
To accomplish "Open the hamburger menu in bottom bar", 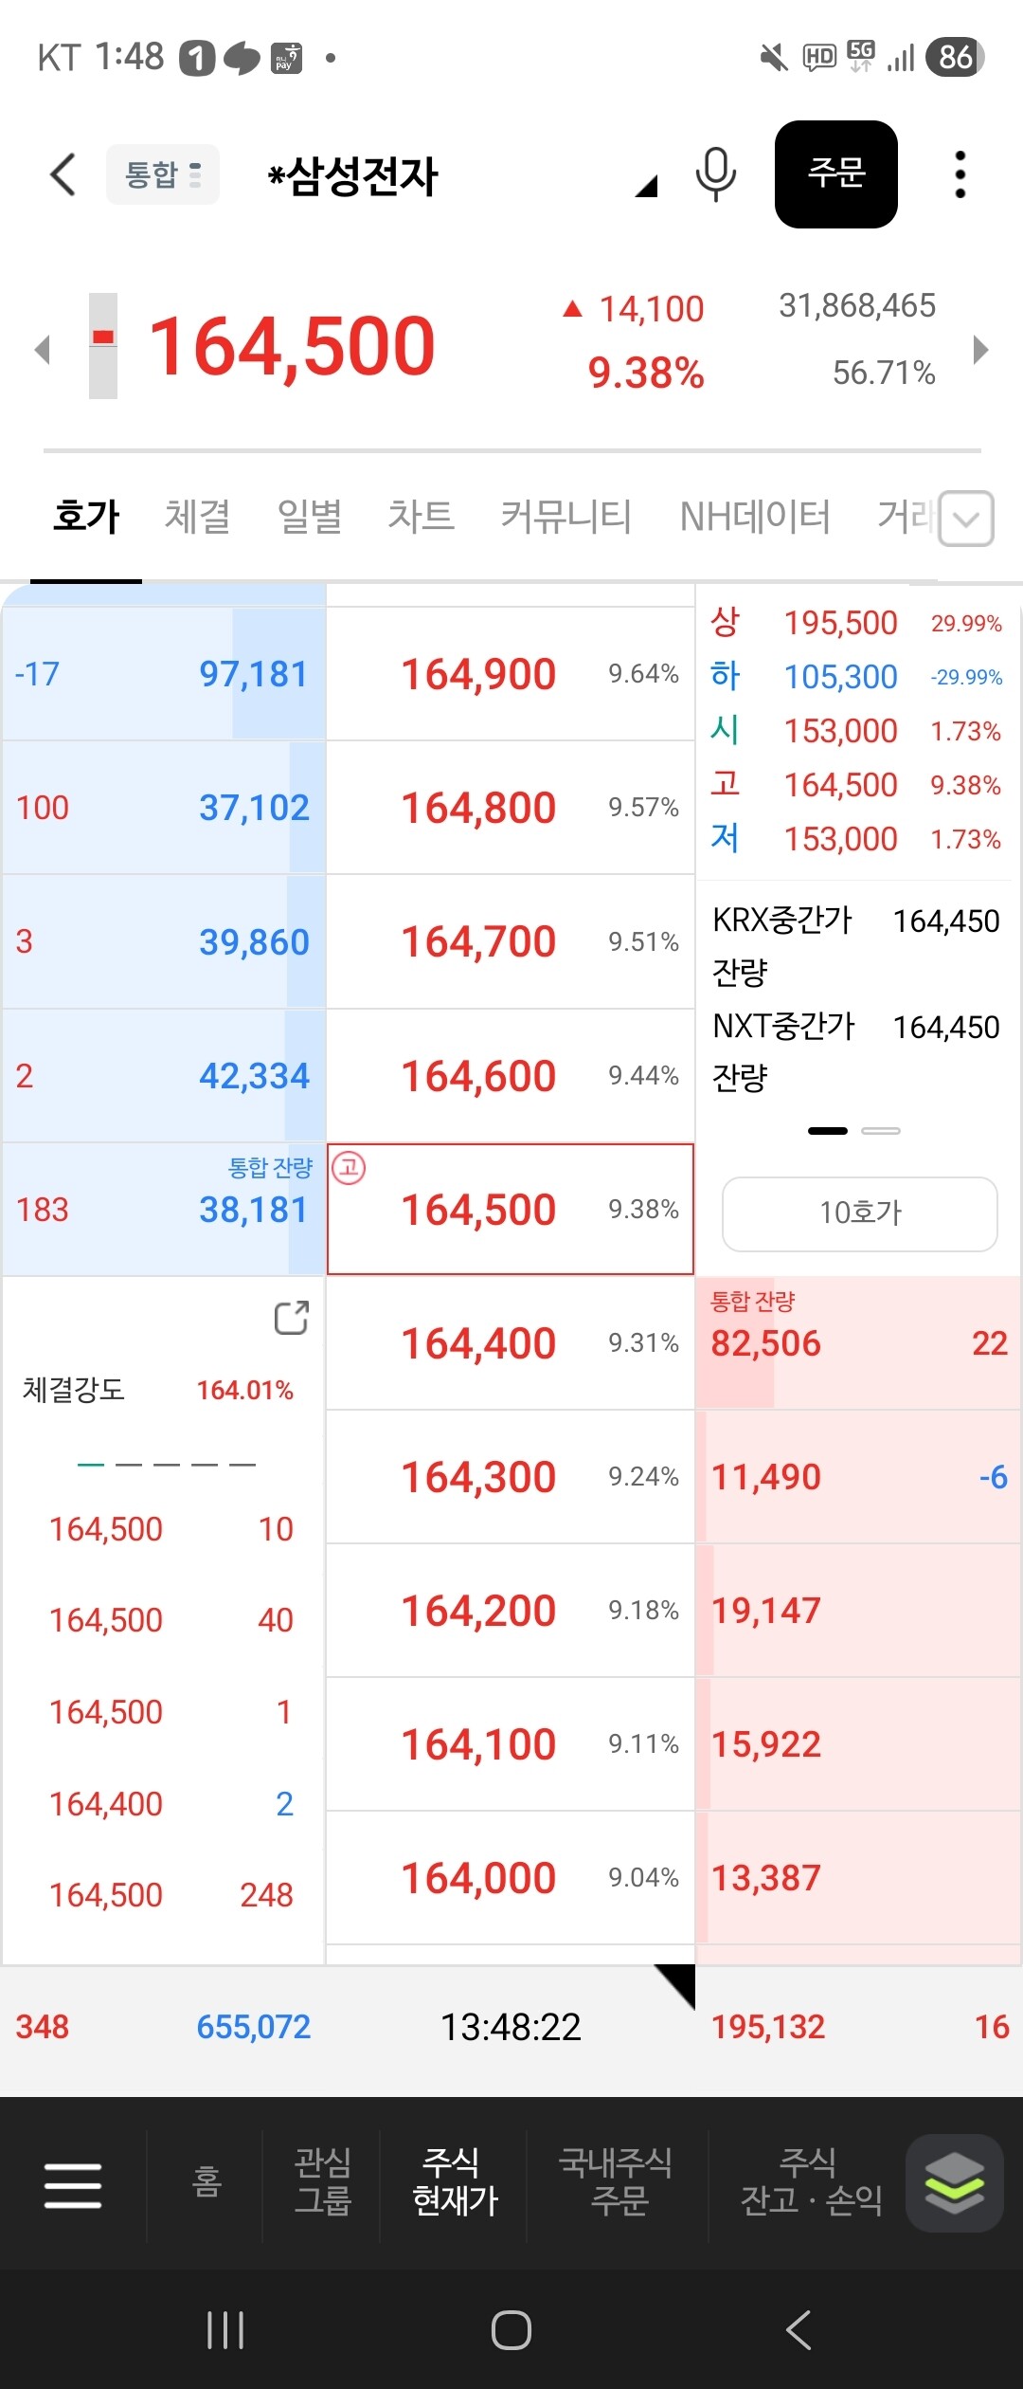I will point(73,2185).
